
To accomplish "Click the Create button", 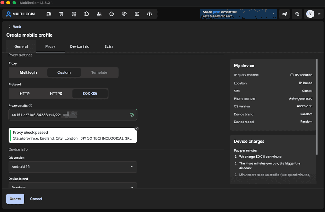I will 15,199.
